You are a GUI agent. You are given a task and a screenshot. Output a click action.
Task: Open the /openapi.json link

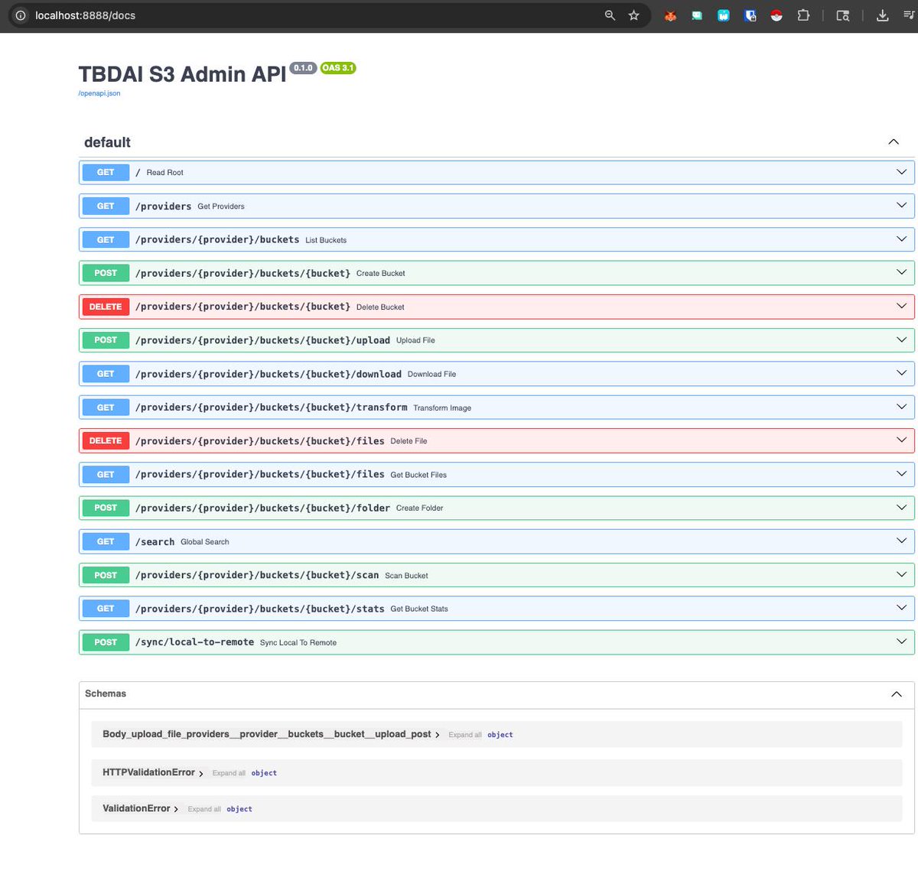tap(99, 93)
